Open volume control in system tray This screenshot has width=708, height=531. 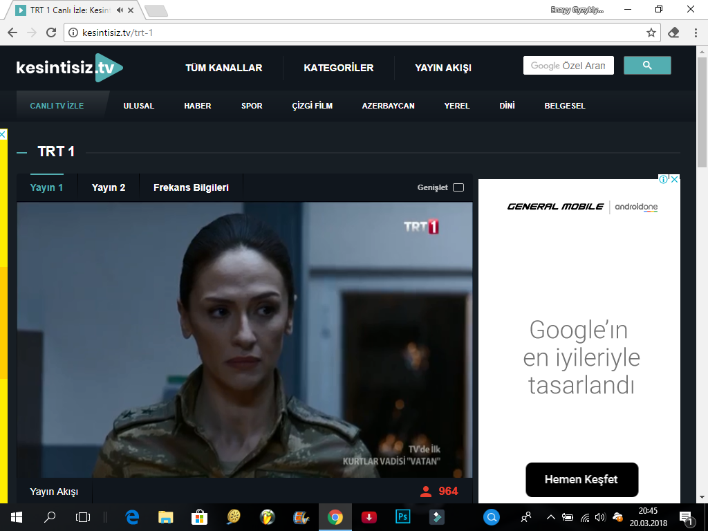(600, 517)
